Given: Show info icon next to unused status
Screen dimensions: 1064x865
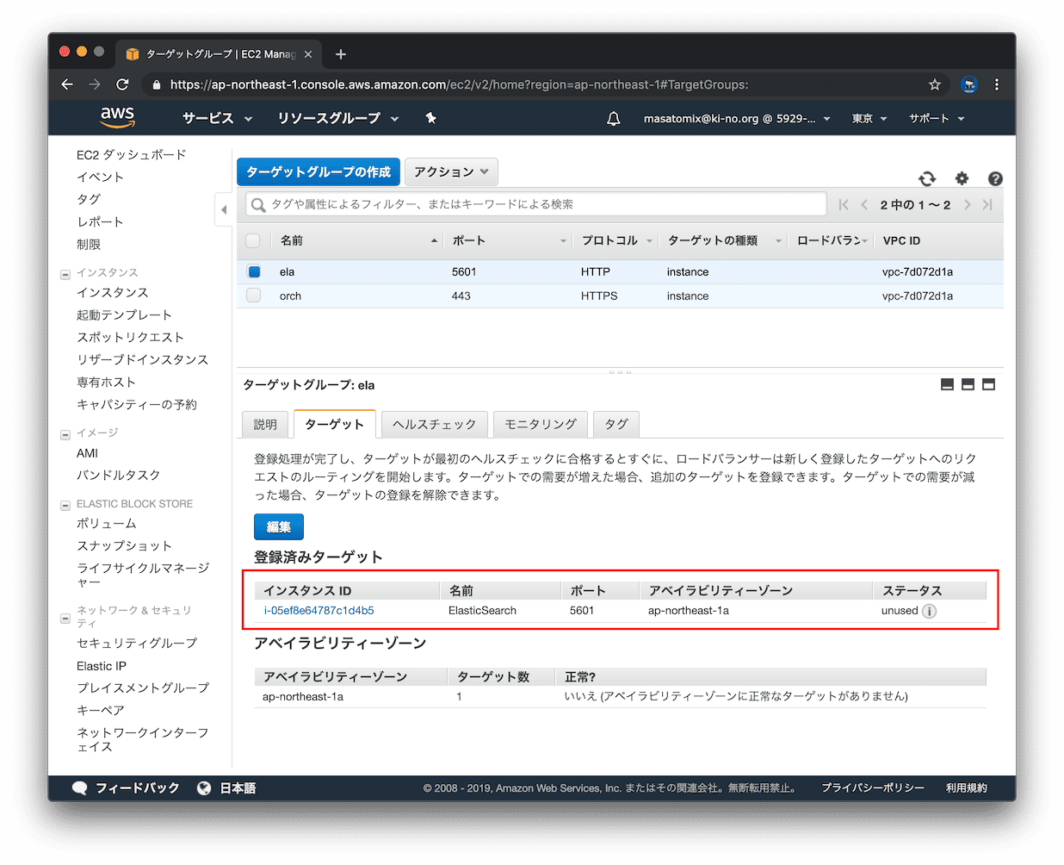Looking at the screenshot, I should coord(929,611).
